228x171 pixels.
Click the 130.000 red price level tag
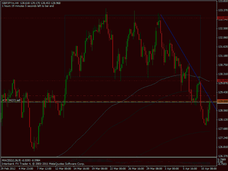coord(223,80)
